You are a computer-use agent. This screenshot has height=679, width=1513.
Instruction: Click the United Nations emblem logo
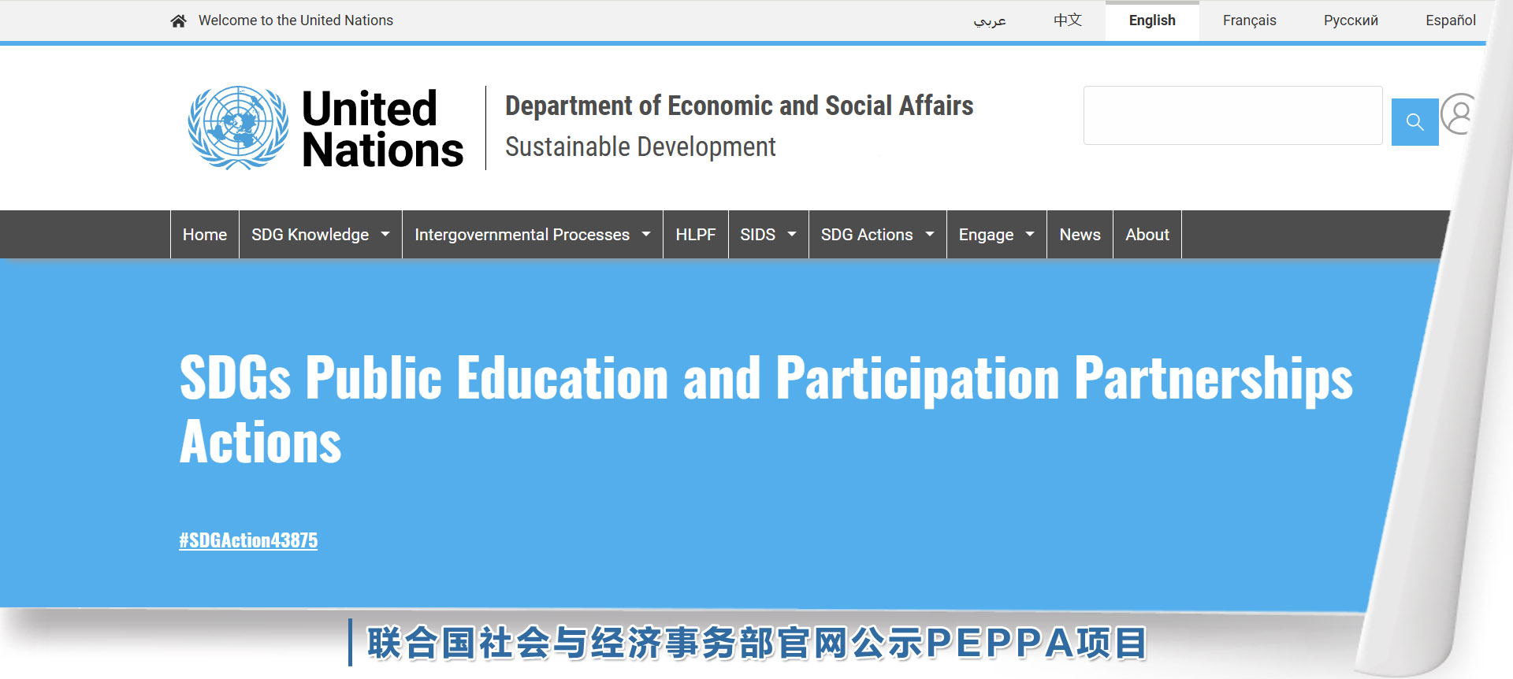[x=238, y=128]
